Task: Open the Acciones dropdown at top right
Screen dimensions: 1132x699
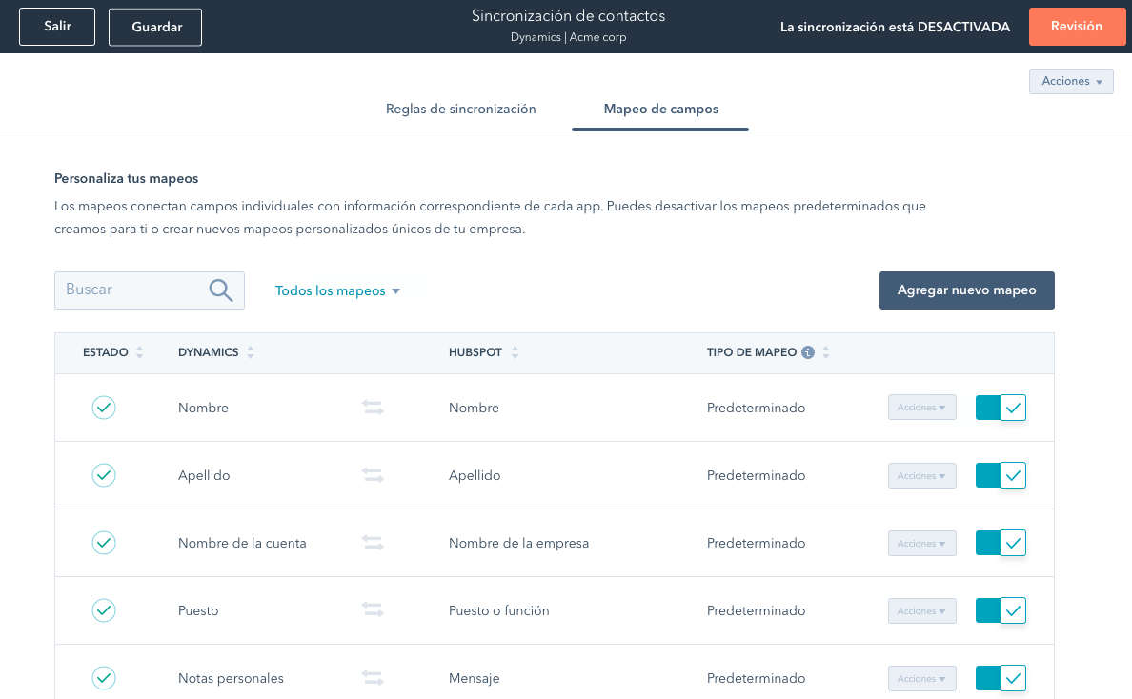Action: pyautogui.click(x=1071, y=81)
